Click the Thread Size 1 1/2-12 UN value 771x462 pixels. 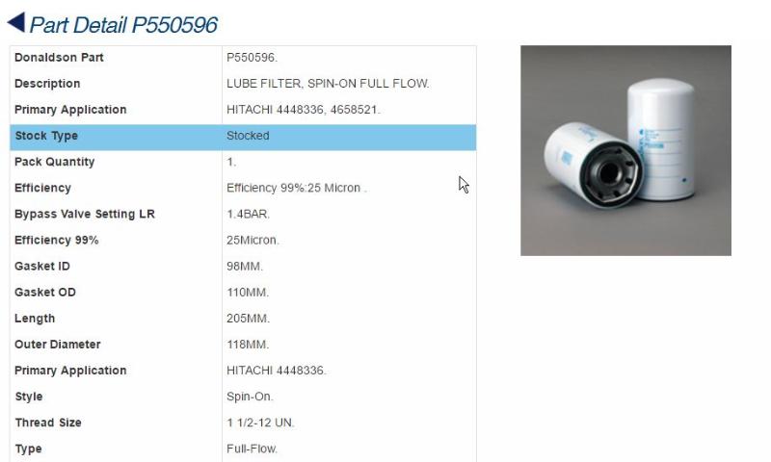[260, 423]
